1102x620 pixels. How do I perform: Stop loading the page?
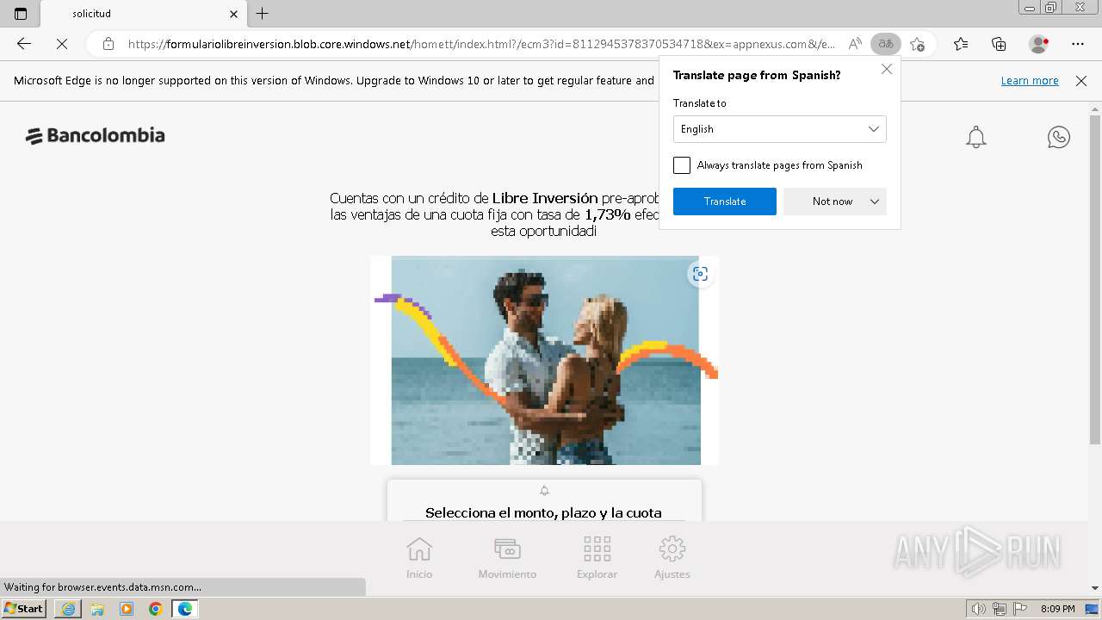[62, 44]
